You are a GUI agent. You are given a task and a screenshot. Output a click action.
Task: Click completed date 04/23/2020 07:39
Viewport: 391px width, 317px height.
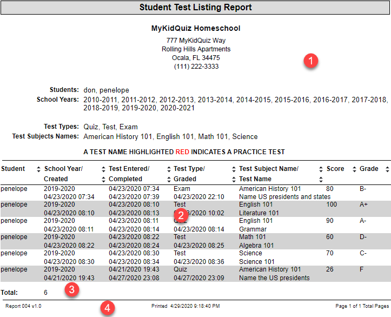coord(134,197)
